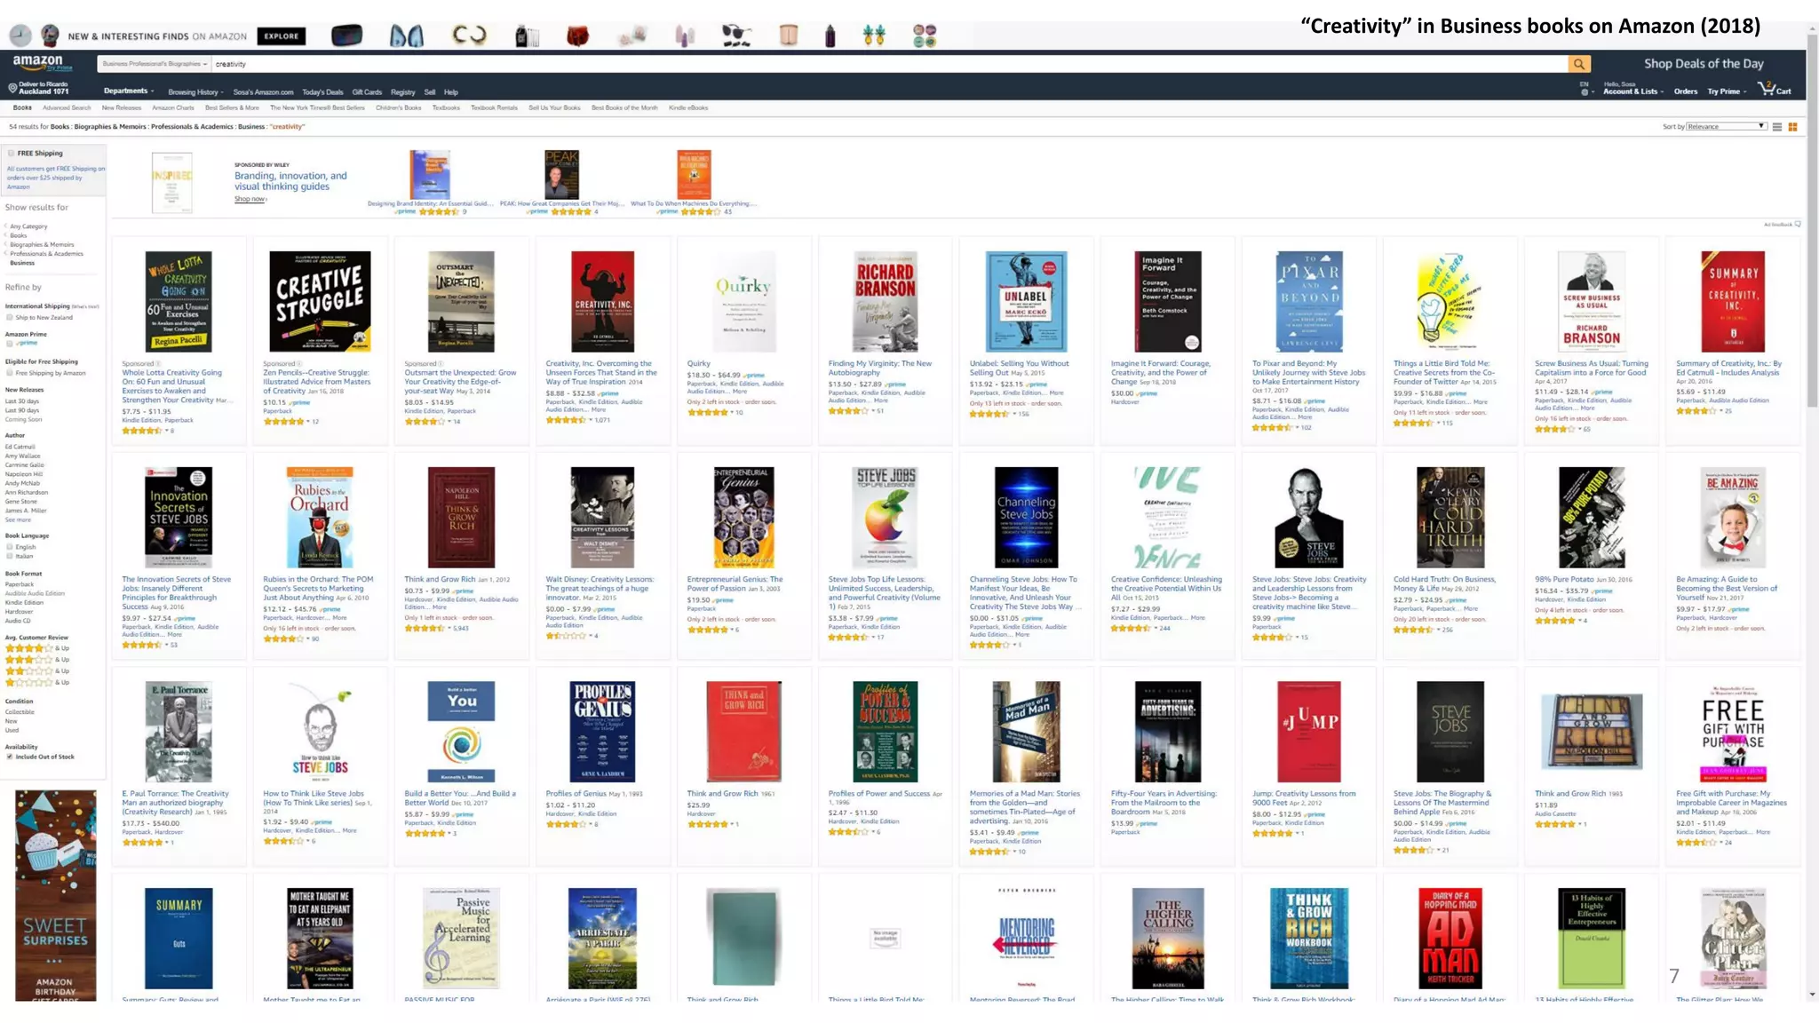Open the Advanced Search tab

[67, 107]
